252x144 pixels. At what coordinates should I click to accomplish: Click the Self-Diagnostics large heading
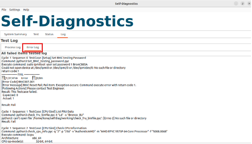67,21
